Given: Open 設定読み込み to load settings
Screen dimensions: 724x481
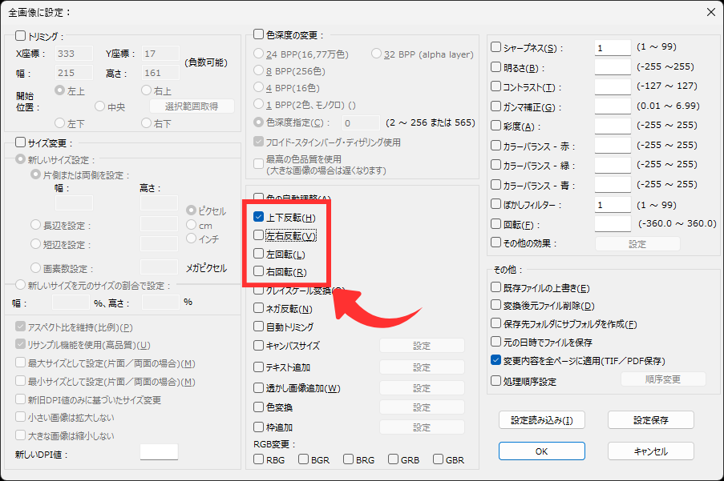Looking at the screenshot, I should pos(541,419).
